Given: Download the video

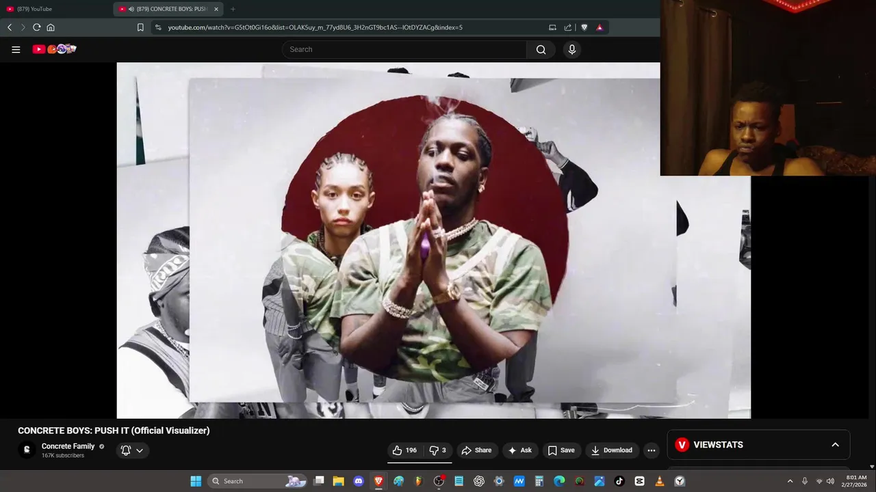Looking at the screenshot, I should (x=611, y=450).
